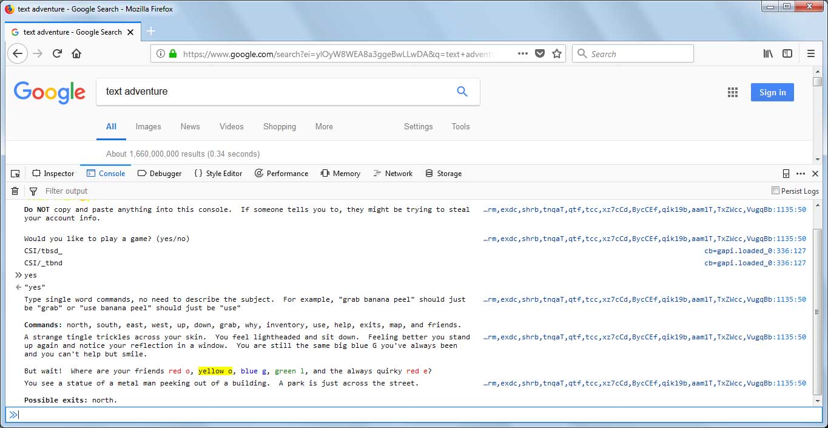The width and height of the screenshot is (828, 428).
Task: Click the 'Commands:' list line in console
Action: (243, 325)
